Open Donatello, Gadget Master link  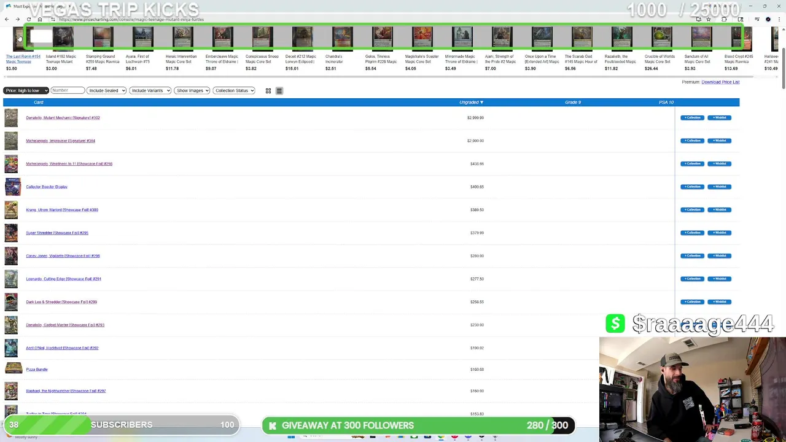tap(65, 325)
